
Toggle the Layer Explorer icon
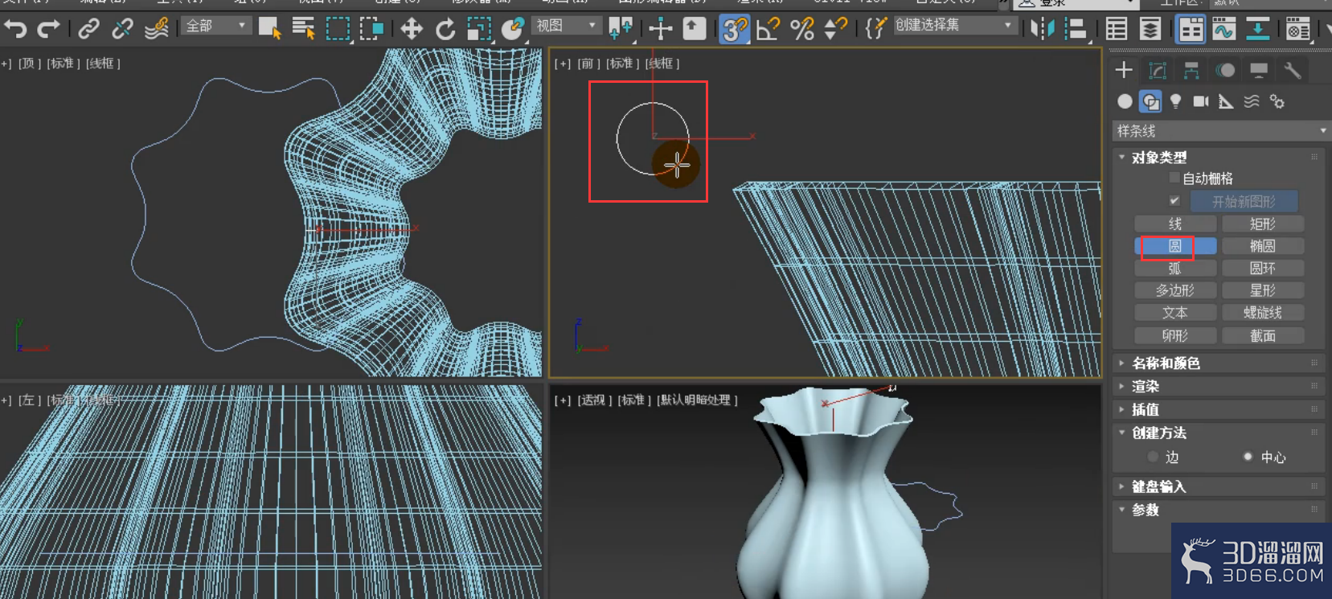pos(1150,29)
